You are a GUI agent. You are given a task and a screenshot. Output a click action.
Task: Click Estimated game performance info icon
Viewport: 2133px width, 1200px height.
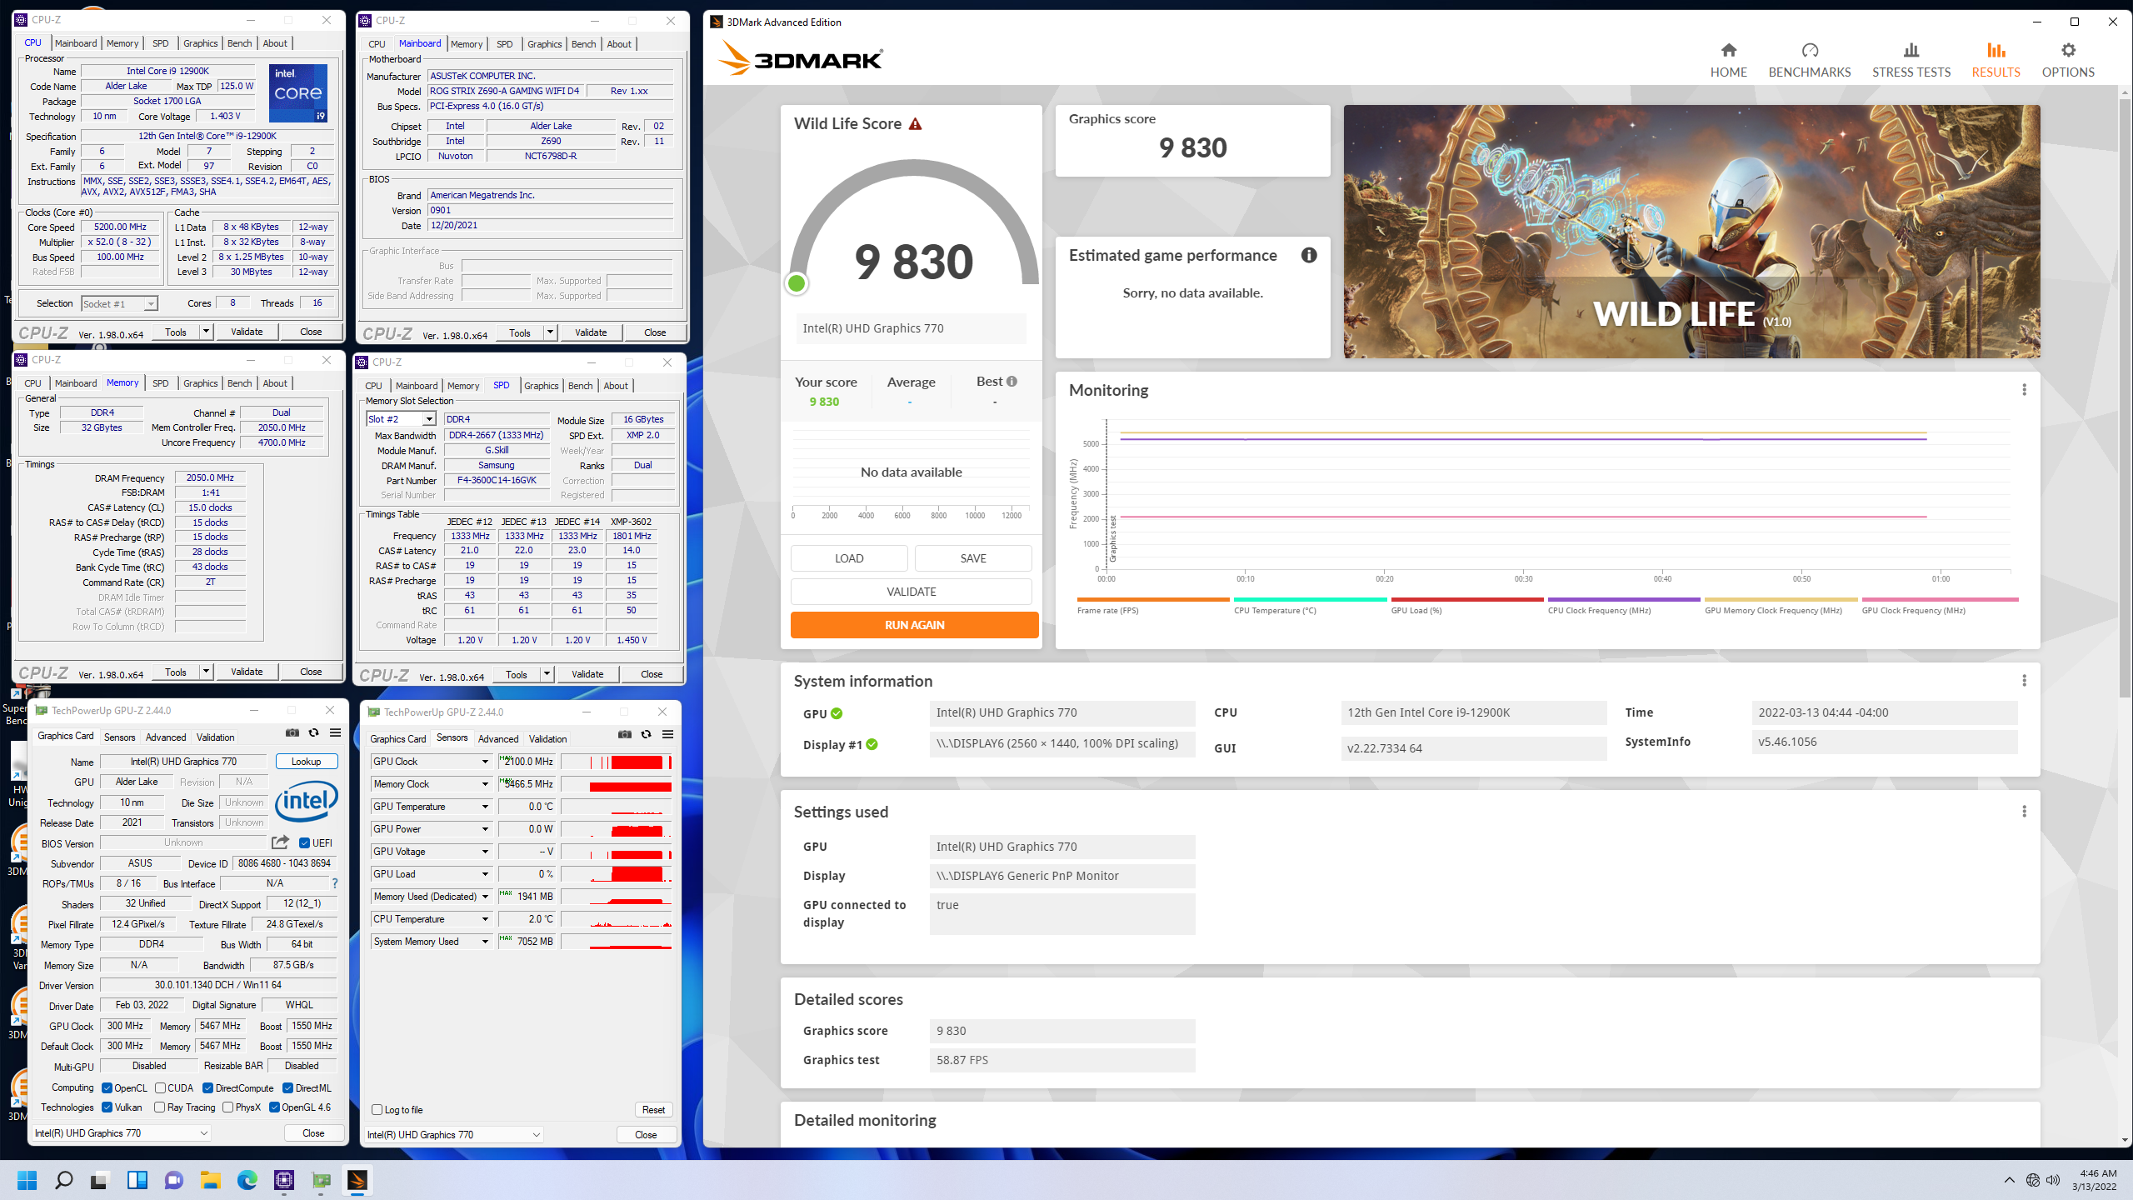pyautogui.click(x=1309, y=255)
